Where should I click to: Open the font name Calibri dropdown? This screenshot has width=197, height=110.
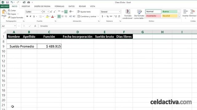41,12
